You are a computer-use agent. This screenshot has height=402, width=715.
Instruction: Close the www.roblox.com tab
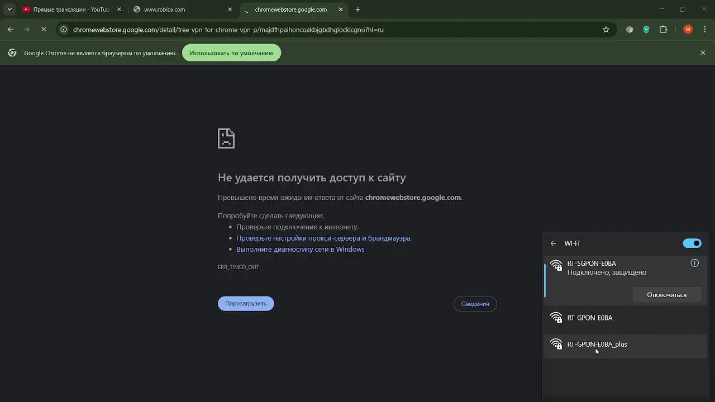click(x=230, y=9)
